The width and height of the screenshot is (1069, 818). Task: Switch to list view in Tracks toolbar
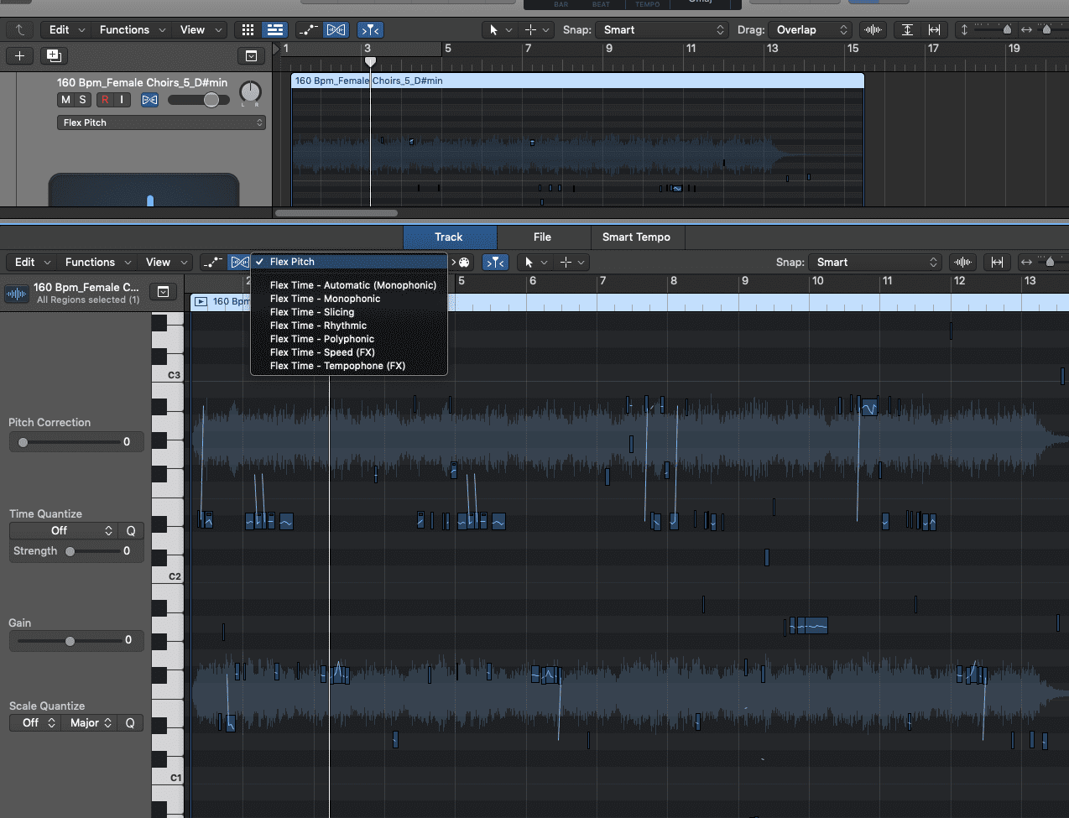274,29
